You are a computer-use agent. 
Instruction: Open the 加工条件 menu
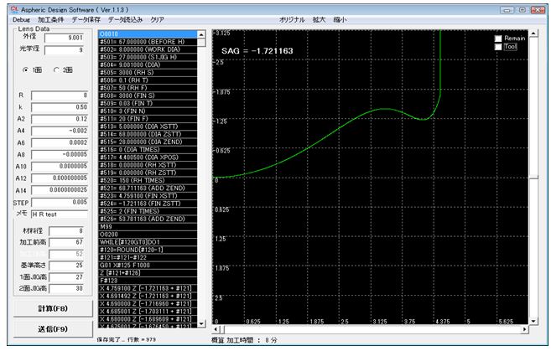tap(50, 19)
